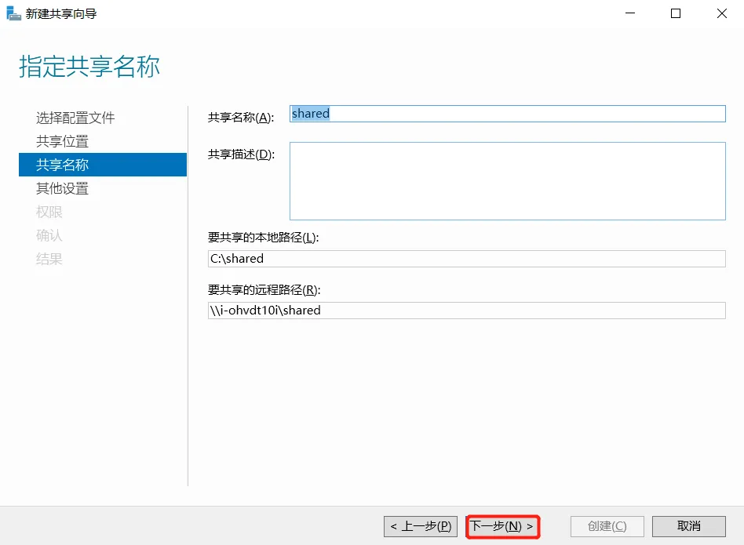The width and height of the screenshot is (744, 545).
Task: Proceed with the 下一步(N) button
Action: 502,526
